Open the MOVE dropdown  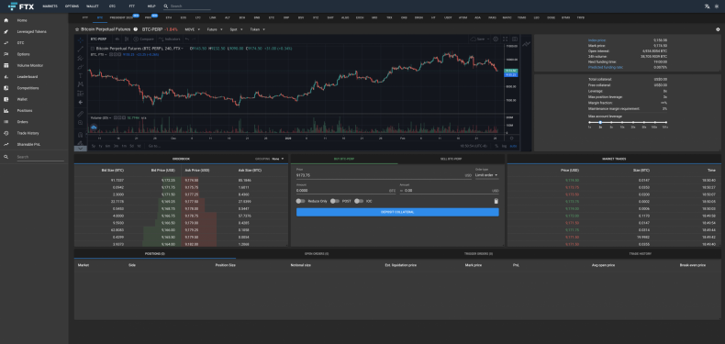click(x=193, y=29)
